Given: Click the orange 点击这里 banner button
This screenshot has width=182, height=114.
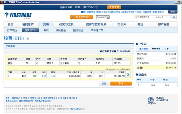Looking at the screenshot, I should 114,7.
